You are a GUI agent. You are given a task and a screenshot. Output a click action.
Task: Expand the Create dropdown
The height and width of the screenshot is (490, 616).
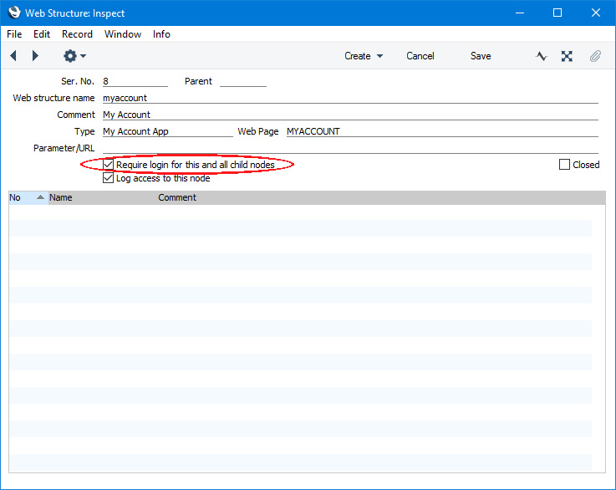point(364,56)
